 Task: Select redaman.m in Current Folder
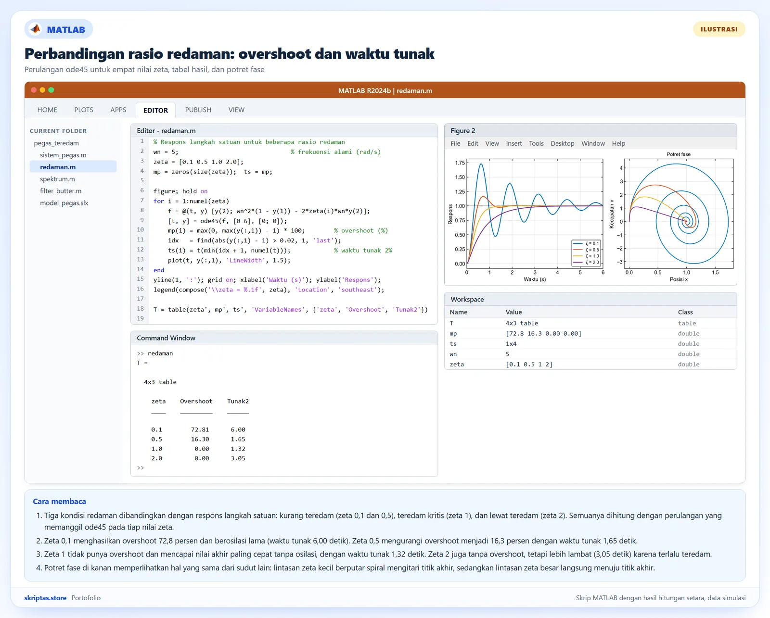tap(73, 167)
